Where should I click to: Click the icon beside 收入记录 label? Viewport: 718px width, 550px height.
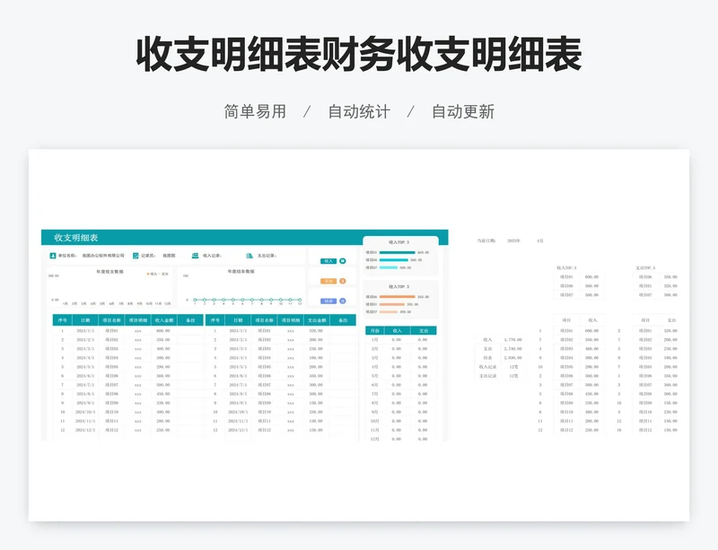[x=195, y=256]
